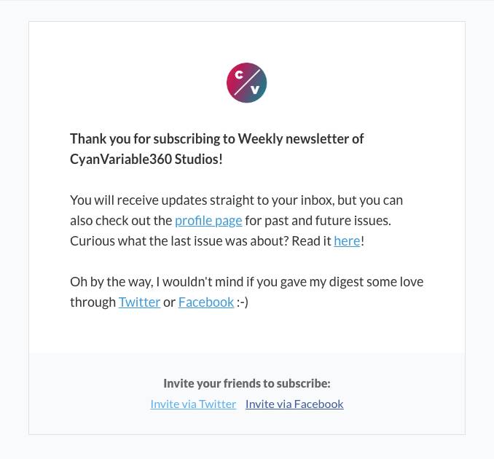Click 'also check out the' text
494x459 pixels.
pos(121,221)
